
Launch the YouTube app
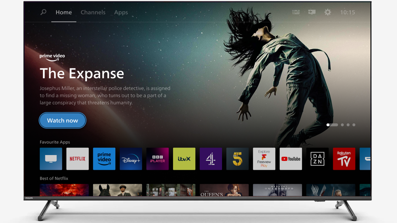click(291, 159)
